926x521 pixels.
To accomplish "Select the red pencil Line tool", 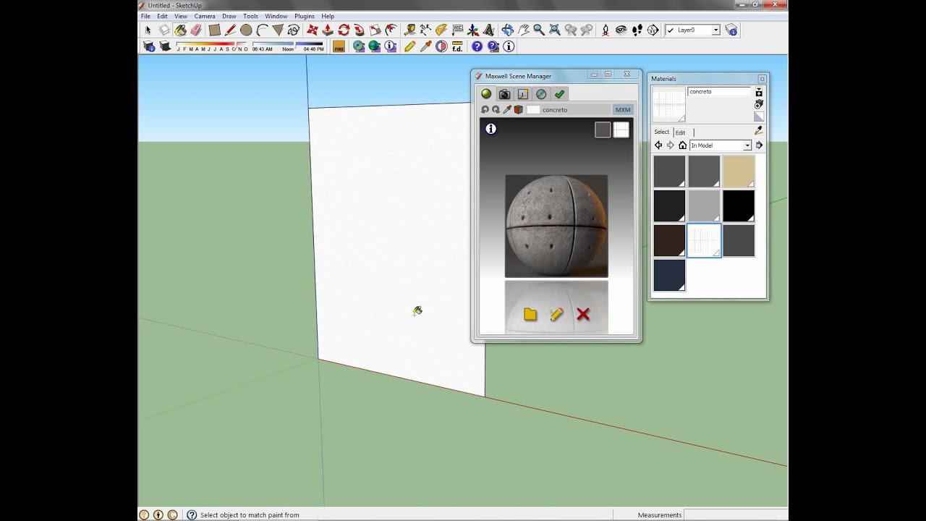I will 231,30.
